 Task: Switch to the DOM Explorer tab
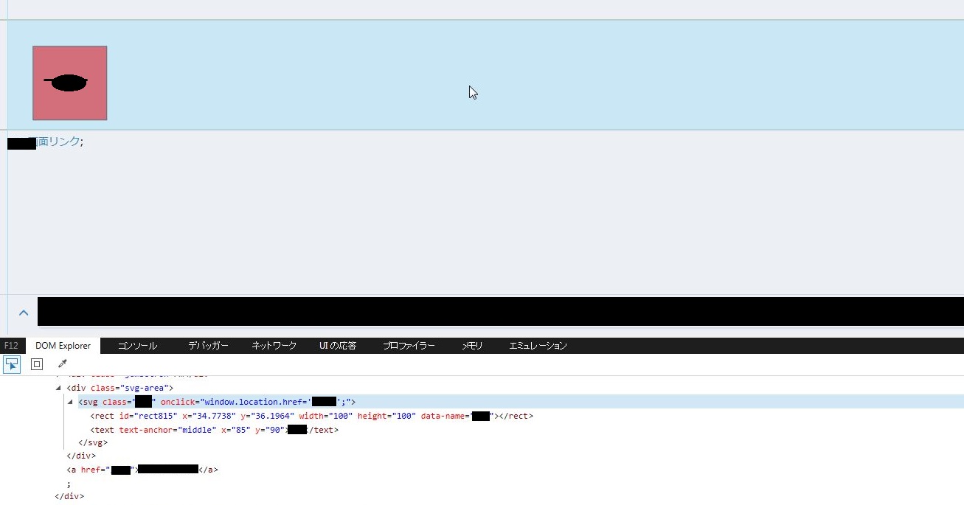click(63, 346)
